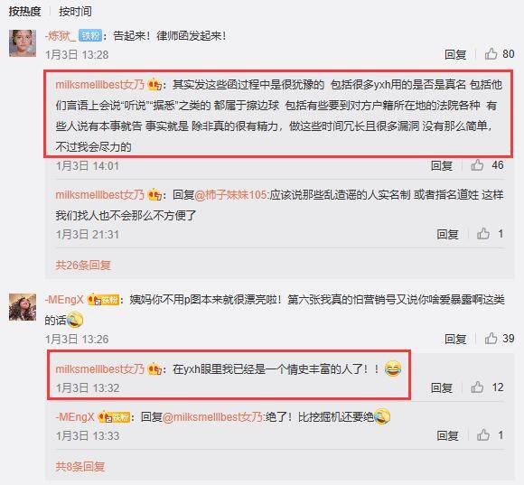This screenshot has height=485, width=524.
Task: Thumbs-up the reply with 46 likes
Action: point(477,165)
